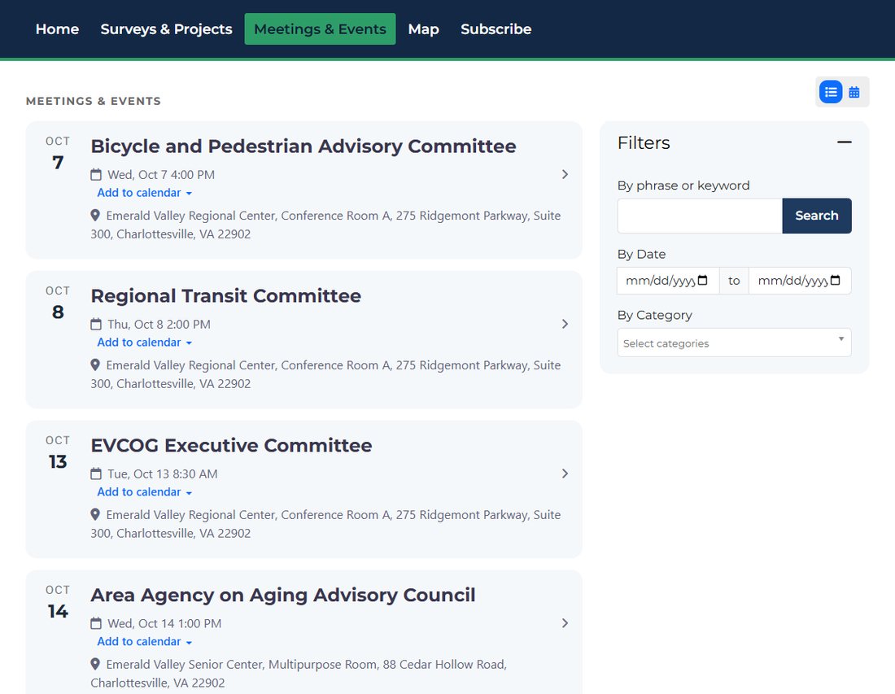Click the Senior Center address text

pos(299,674)
